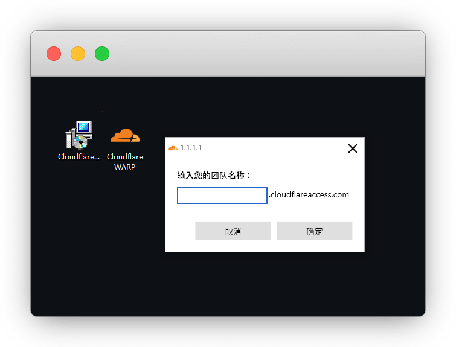This screenshot has width=456, height=347.
Task: Click the 1.1.1.1 dialog title text
Action: pyautogui.click(x=191, y=148)
